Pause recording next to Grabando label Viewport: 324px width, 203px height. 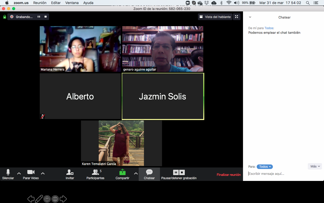(x=39, y=17)
